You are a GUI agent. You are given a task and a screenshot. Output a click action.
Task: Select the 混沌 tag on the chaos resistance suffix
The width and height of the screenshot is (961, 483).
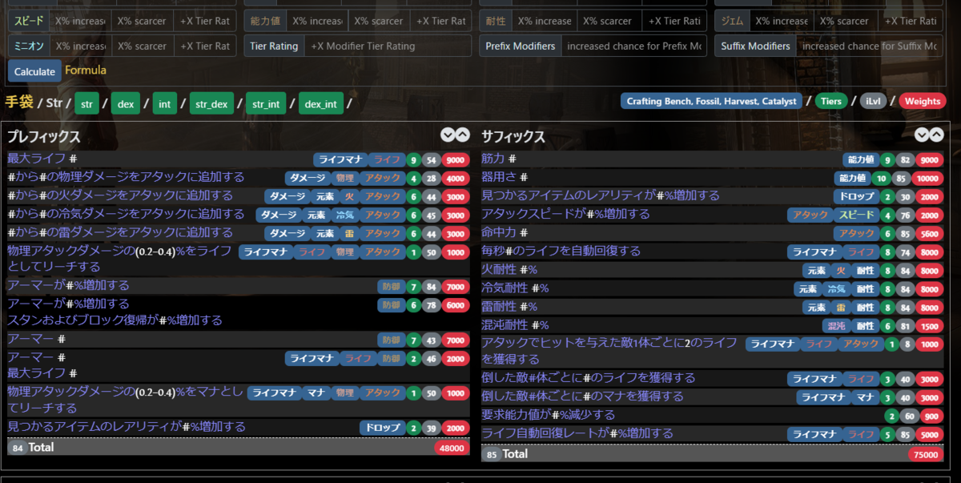[x=837, y=325]
